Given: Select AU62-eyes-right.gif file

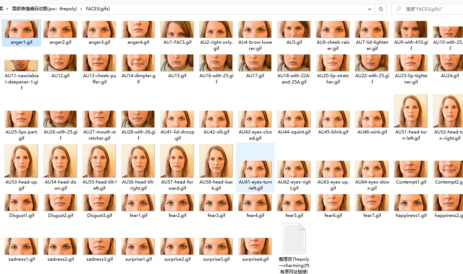Looking at the screenshot, I should pyautogui.click(x=294, y=169).
